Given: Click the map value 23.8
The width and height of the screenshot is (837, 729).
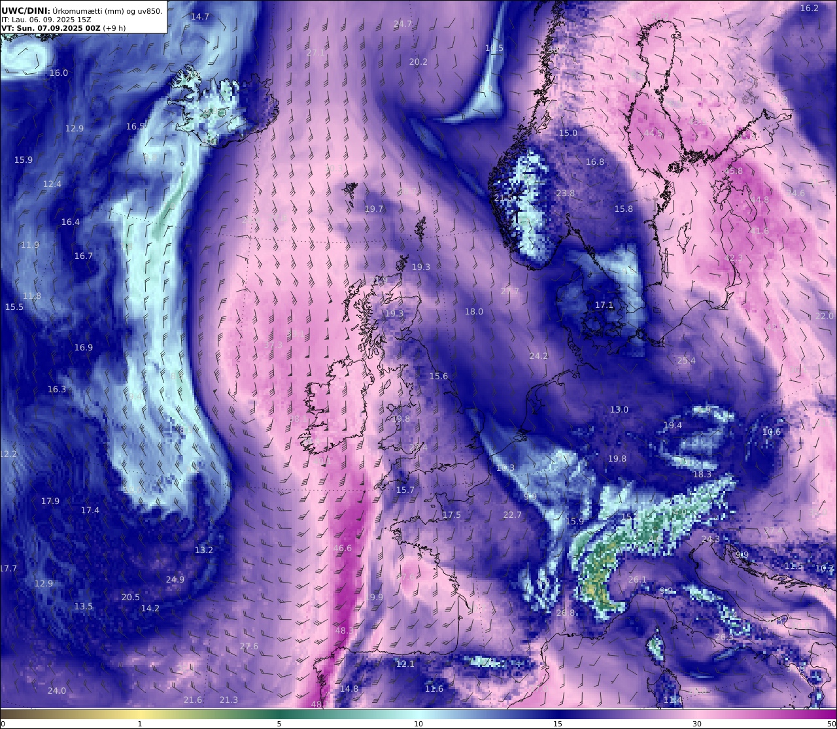Looking at the screenshot, I should [x=566, y=193].
